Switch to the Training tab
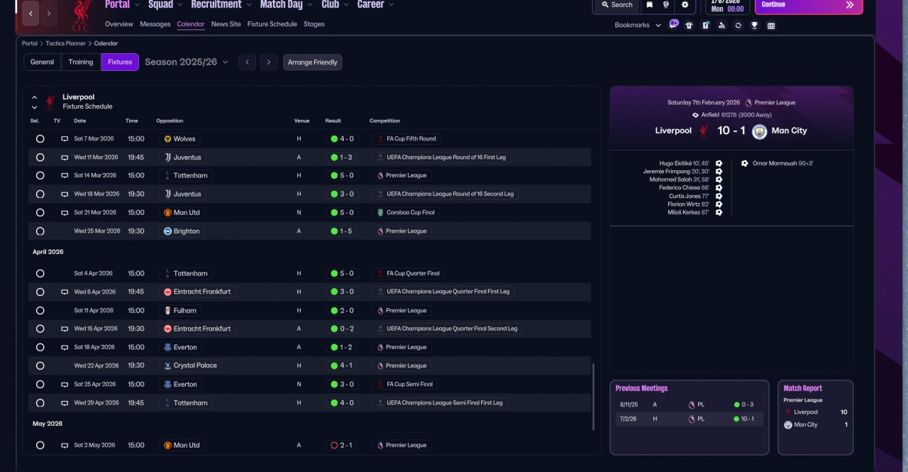The image size is (908, 472). 81,62
